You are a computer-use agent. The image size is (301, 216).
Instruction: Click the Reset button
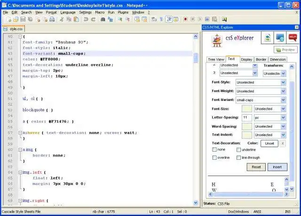(256, 167)
